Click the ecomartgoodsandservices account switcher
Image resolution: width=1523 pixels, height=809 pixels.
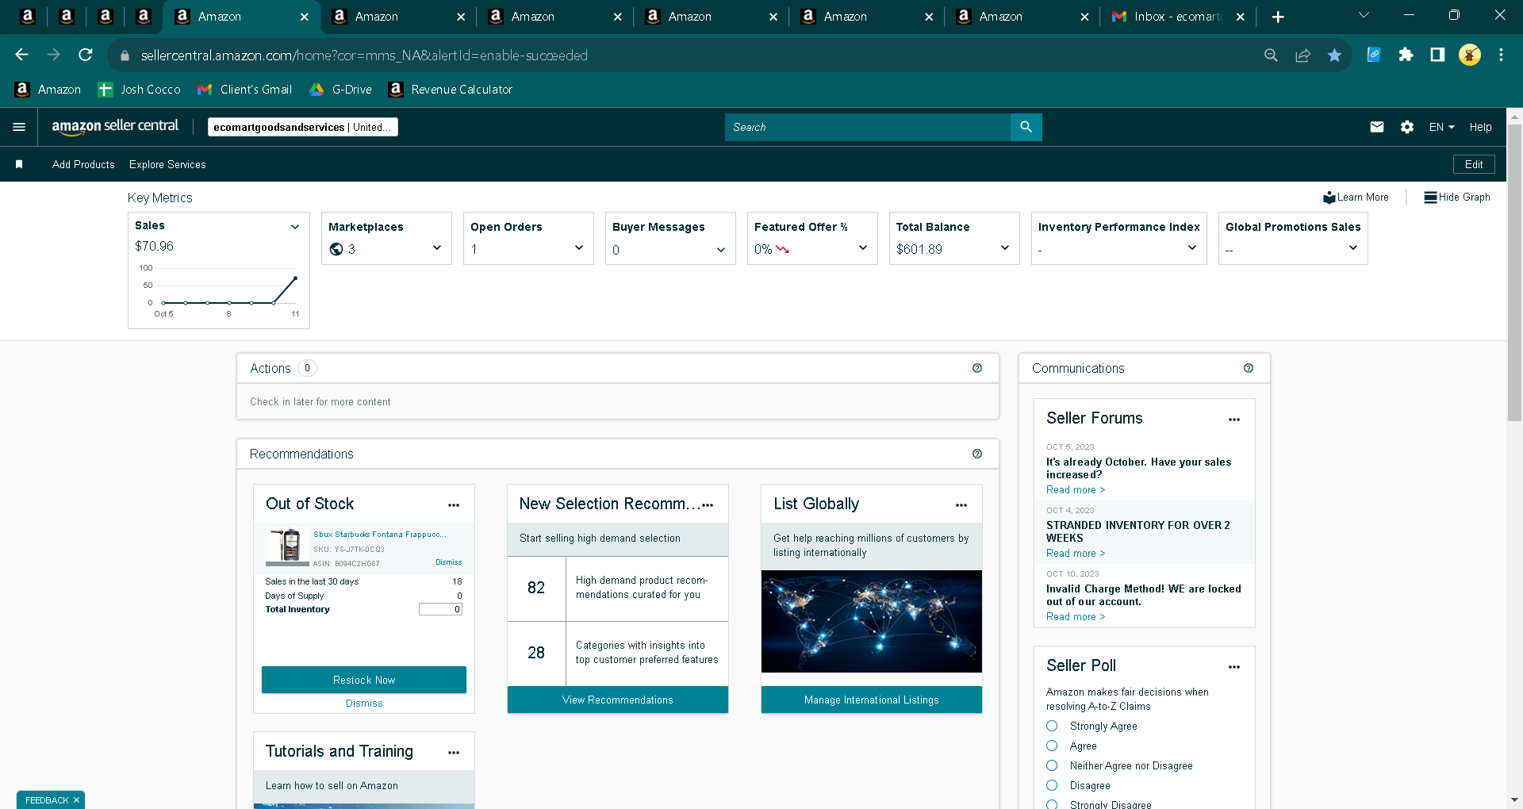click(x=303, y=127)
